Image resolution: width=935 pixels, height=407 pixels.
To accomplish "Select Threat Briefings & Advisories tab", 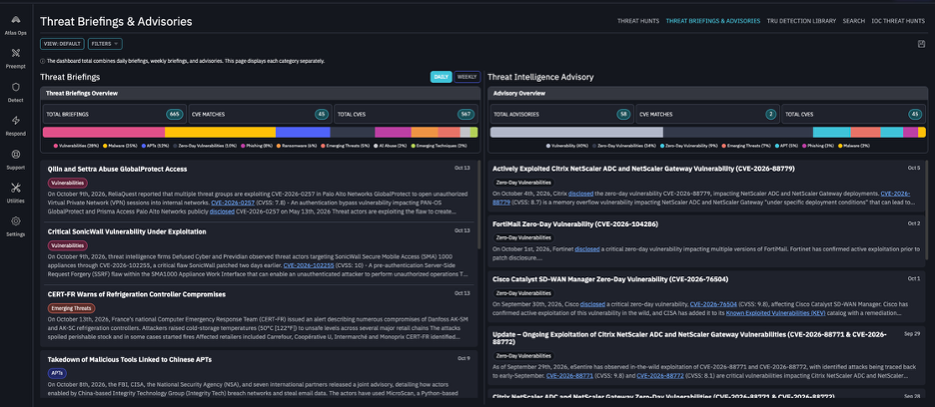I will coord(712,21).
